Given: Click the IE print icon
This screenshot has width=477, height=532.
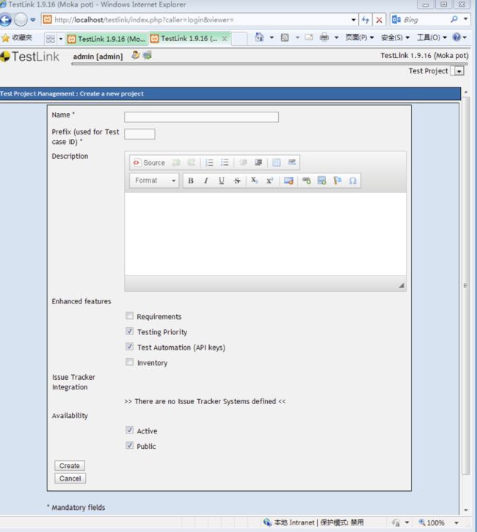Looking at the screenshot, I should [x=324, y=37].
